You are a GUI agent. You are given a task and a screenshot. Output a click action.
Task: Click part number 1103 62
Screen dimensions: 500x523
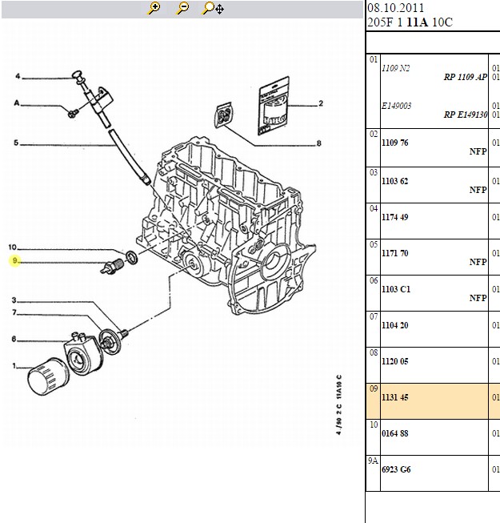pos(394,181)
